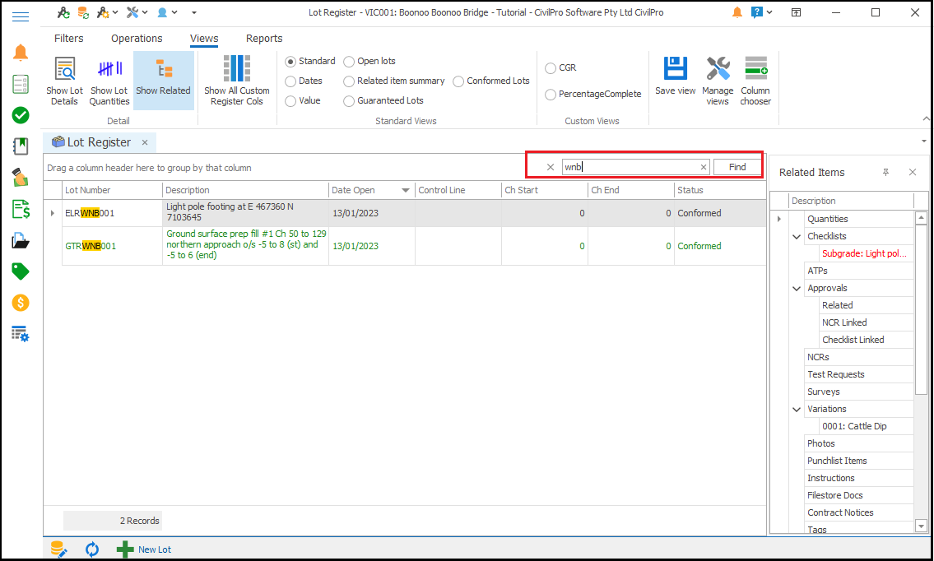Select the CGR custom view
The width and height of the screenshot is (934, 561).
point(551,68)
